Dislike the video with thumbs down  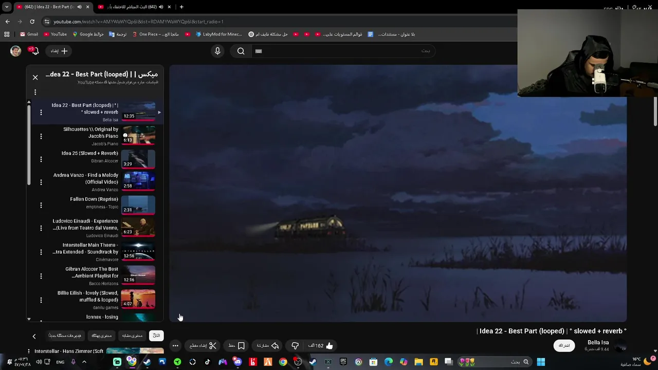[295, 346]
